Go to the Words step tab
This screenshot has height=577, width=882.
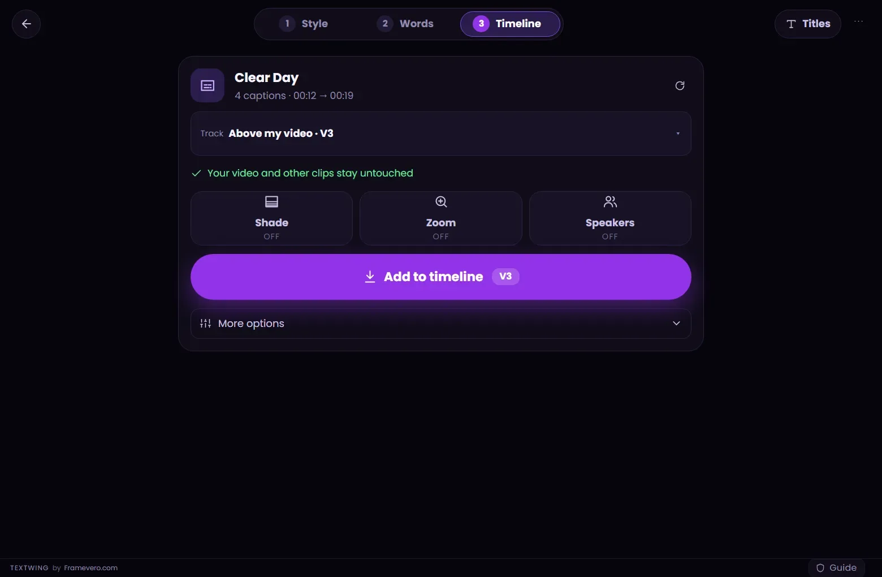tap(405, 24)
